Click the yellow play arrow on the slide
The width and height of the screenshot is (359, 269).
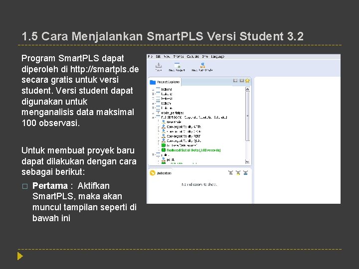click(20, 256)
